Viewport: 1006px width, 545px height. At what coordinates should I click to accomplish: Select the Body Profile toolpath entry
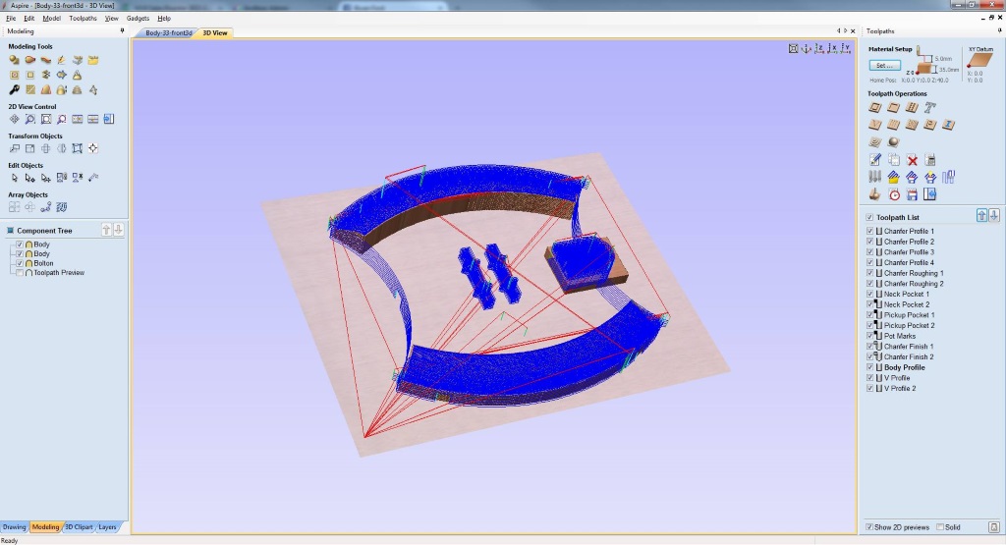[904, 367]
